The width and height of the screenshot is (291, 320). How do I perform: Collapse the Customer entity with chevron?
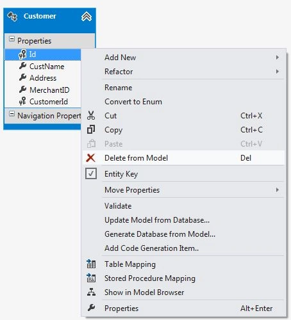[87, 17]
